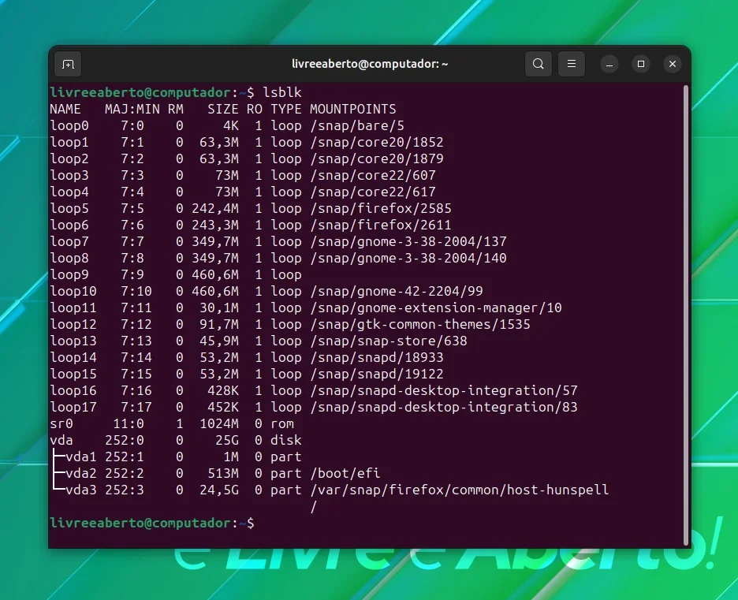Click the loop0 device row
This screenshot has width=738, height=600.
point(227,125)
